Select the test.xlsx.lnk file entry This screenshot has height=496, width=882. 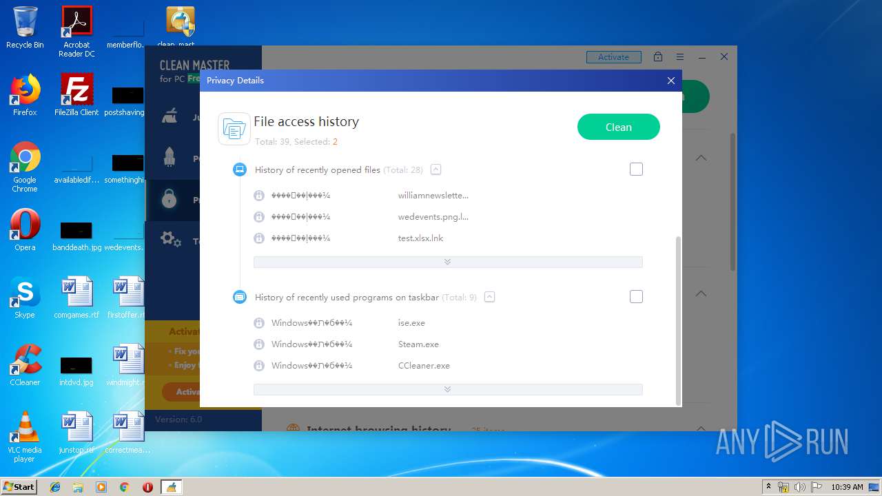tap(420, 238)
